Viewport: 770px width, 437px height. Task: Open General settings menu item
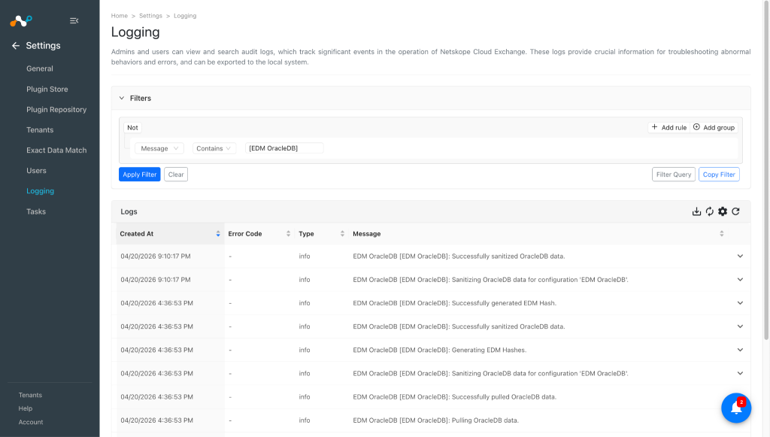tap(40, 68)
